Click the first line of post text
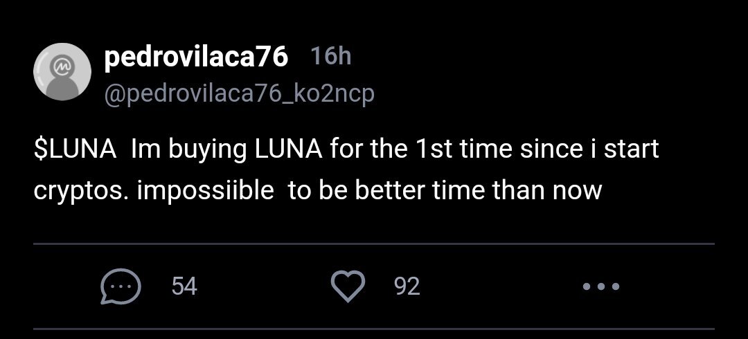 click(x=346, y=150)
